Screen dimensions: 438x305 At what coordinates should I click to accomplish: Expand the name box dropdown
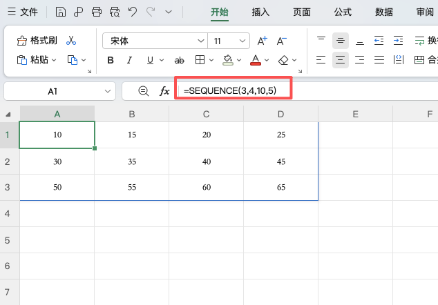tap(108, 91)
